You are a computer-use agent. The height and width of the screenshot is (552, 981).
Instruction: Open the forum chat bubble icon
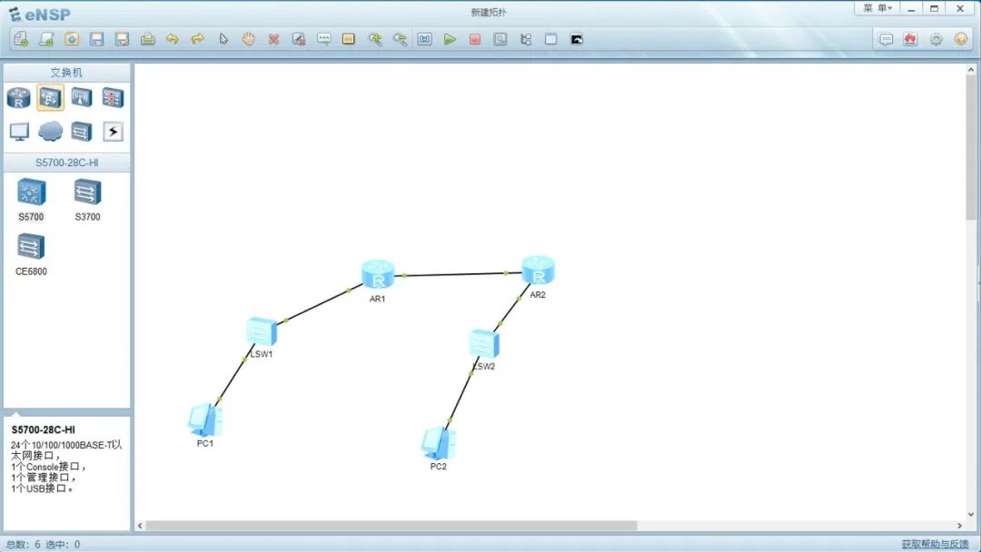pyautogui.click(x=886, y=39)
